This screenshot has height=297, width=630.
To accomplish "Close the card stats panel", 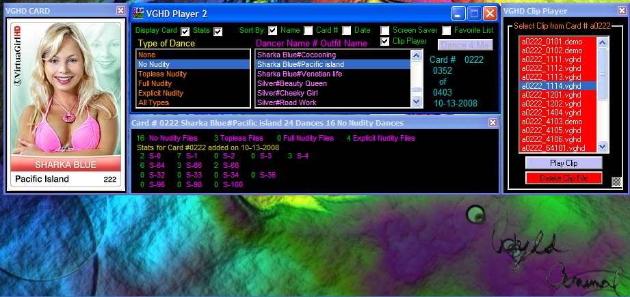I will (493, 123).
